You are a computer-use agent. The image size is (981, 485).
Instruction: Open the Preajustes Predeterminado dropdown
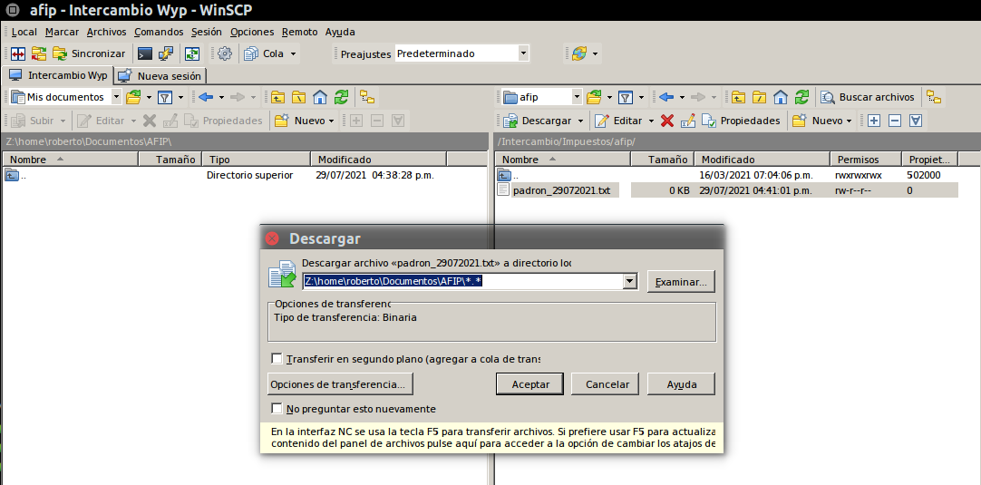tap(523, 53)
